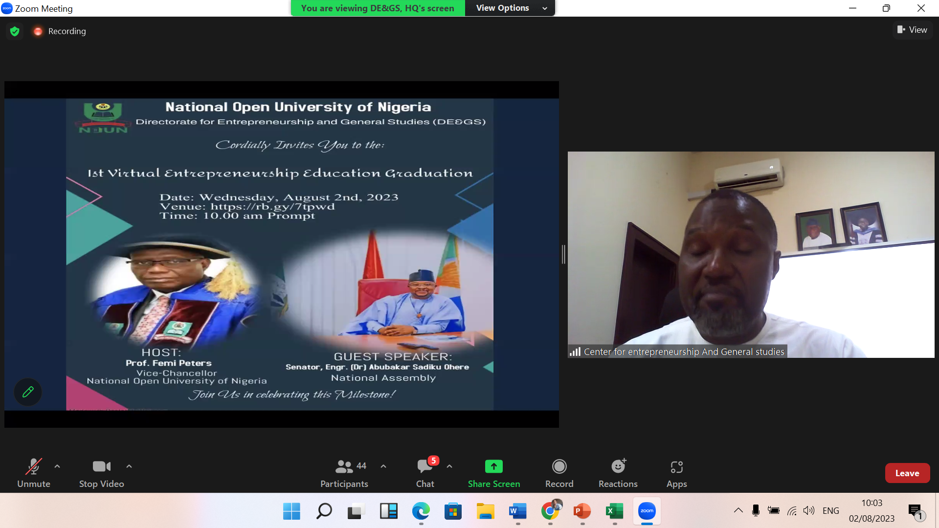
Task: Click the green Share Screen button
Action: (494, 472)
